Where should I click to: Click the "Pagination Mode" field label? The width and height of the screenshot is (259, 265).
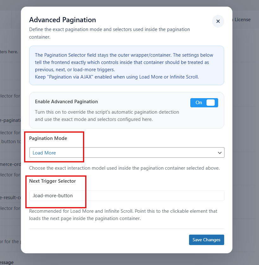48,138
